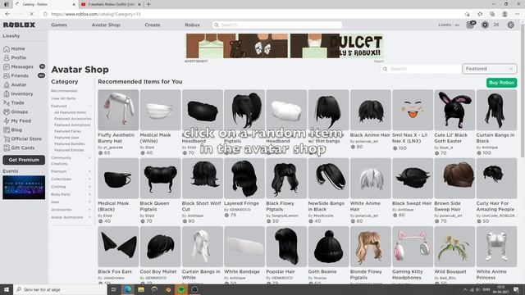Go to Avatar in the sidebar
The width and height of the screenshot is (525, 295).
pyautogui.click(x=15, y=85)
